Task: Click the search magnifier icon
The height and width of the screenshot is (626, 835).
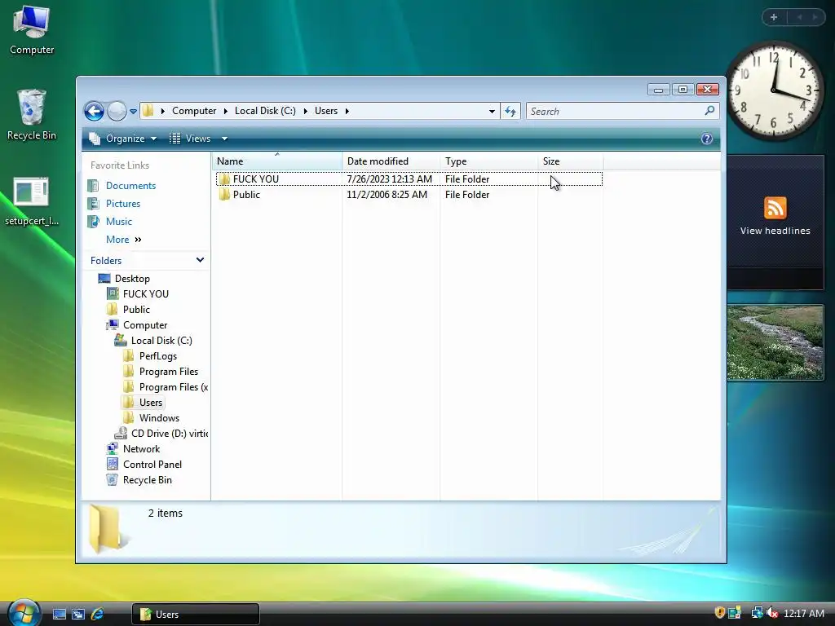Action: pos(710,111)
